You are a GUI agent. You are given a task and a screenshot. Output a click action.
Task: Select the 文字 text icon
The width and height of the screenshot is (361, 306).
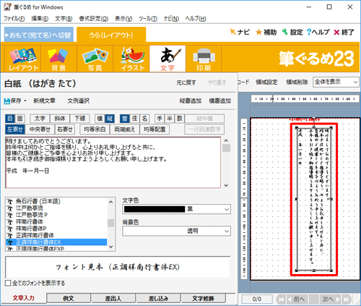coord(168,59)
